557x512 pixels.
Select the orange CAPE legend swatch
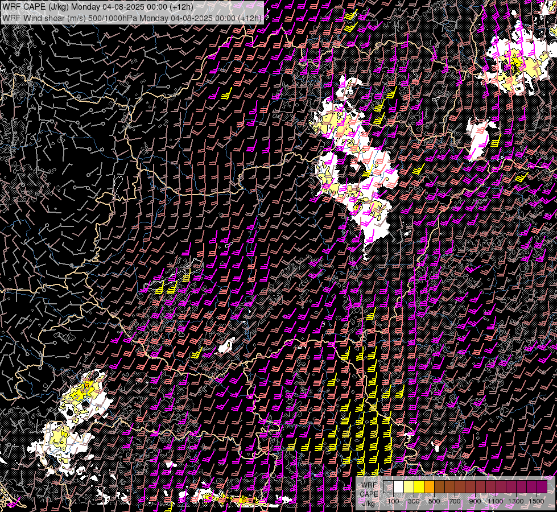click(429, 487)
